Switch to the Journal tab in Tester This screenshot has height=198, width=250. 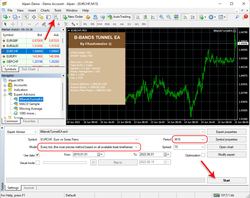tap(29, 188)
